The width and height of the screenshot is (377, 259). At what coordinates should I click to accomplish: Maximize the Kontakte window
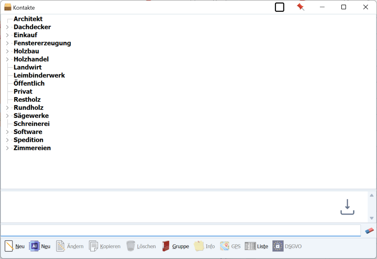click(x=343, y=7)
